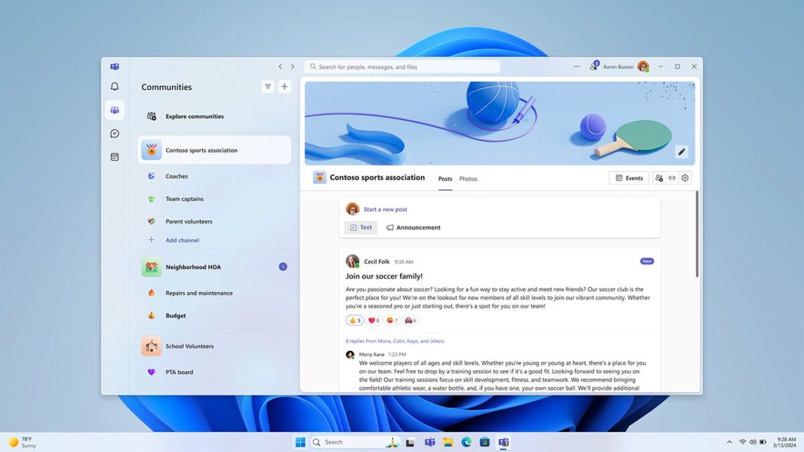Click the post feed vertical scrollbar

(x=697, y=234)
